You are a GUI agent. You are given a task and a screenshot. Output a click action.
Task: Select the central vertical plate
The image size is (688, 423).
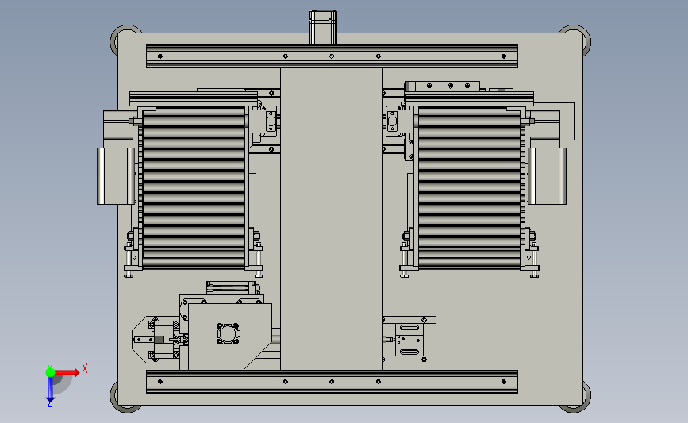tap(331, 219)
